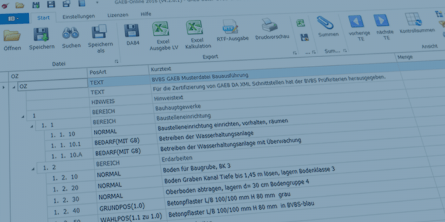Click the Kontrollsummen grid button
Image resolution: width=445 pixels, height=222 pixels.
click(x=416, y=23)
